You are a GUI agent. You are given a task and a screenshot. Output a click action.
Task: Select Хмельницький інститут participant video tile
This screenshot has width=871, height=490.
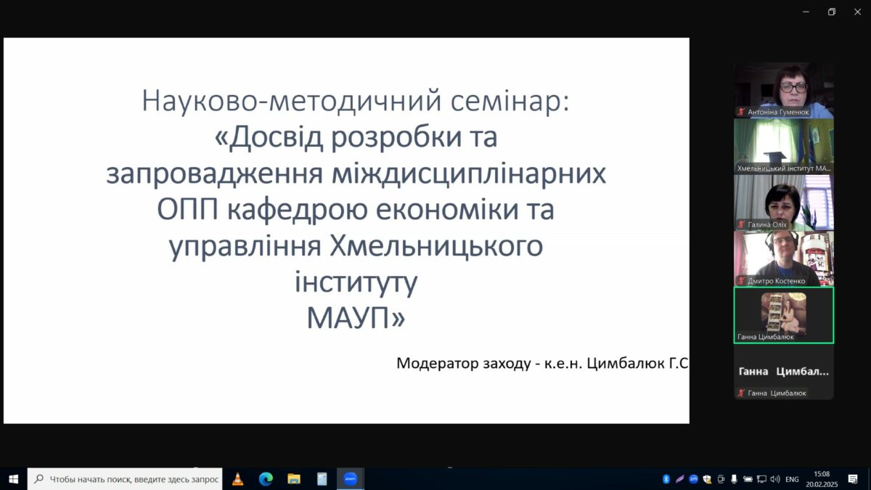pyautogui.click(x=783, y=147)
